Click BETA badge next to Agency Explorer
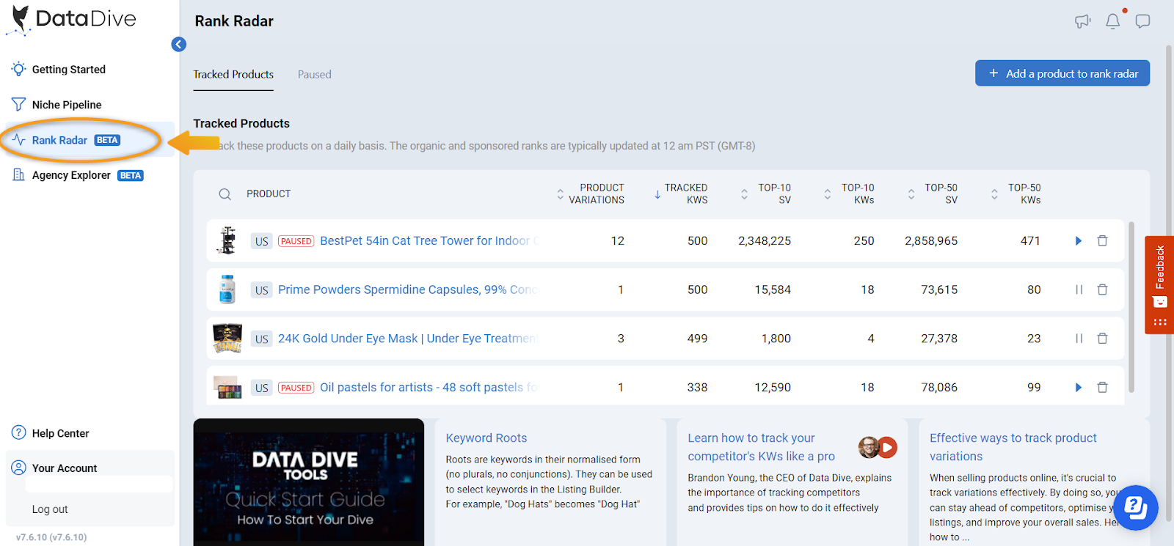Viewport: 1174px width, 546px height. click(131, 176)
